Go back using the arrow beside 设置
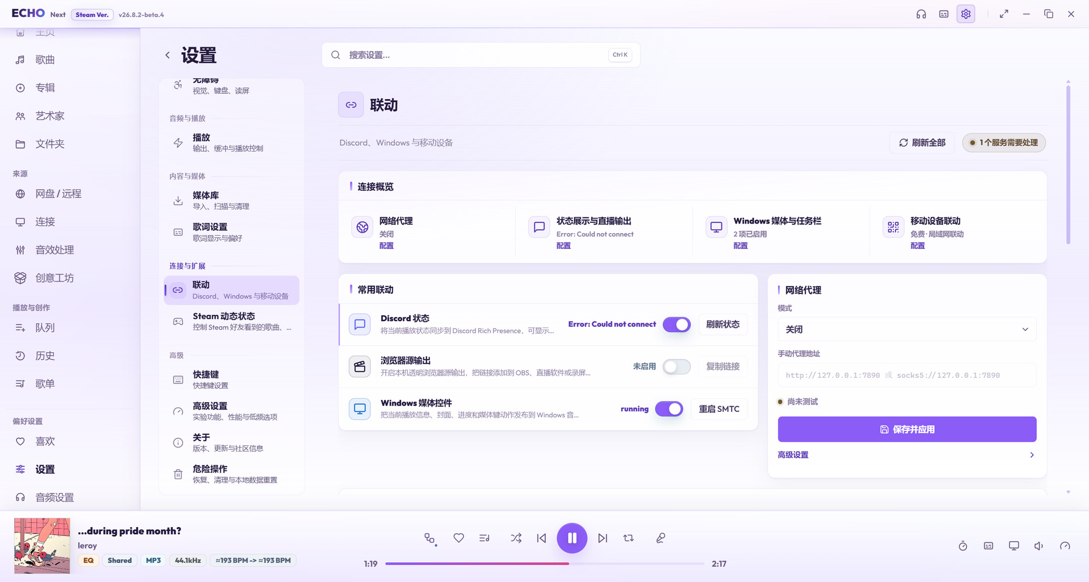The width and height of the screenshot is (1089, 582). click(x=167, y=55)
